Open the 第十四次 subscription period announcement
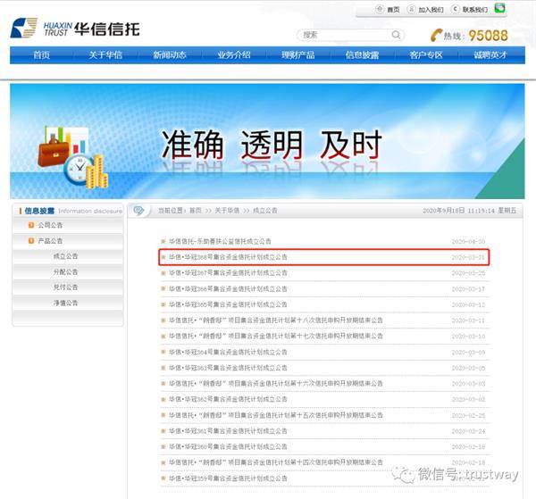Viewport: 536px width, 499px height. tap(275, 462)
